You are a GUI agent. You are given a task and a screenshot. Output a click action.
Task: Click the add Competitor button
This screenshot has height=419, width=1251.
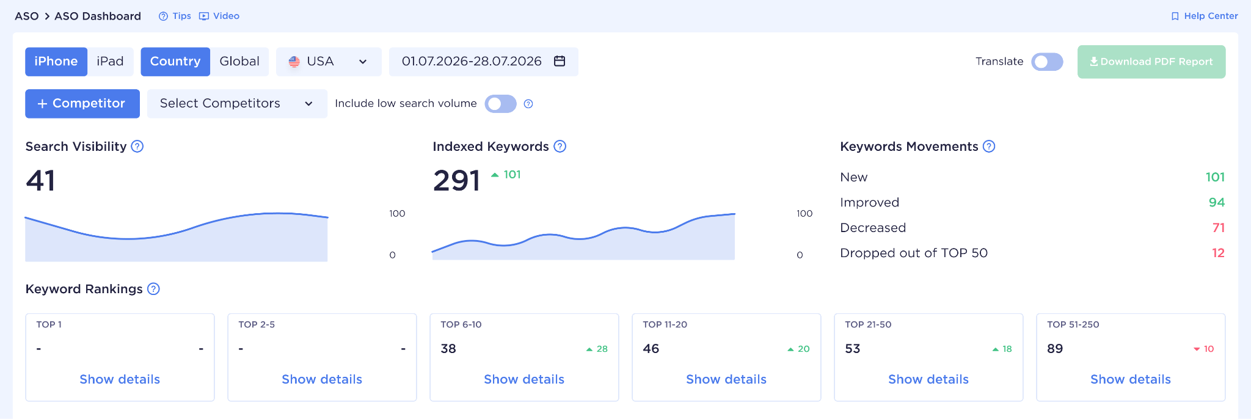pyautogui.click(x=82, y=104)
